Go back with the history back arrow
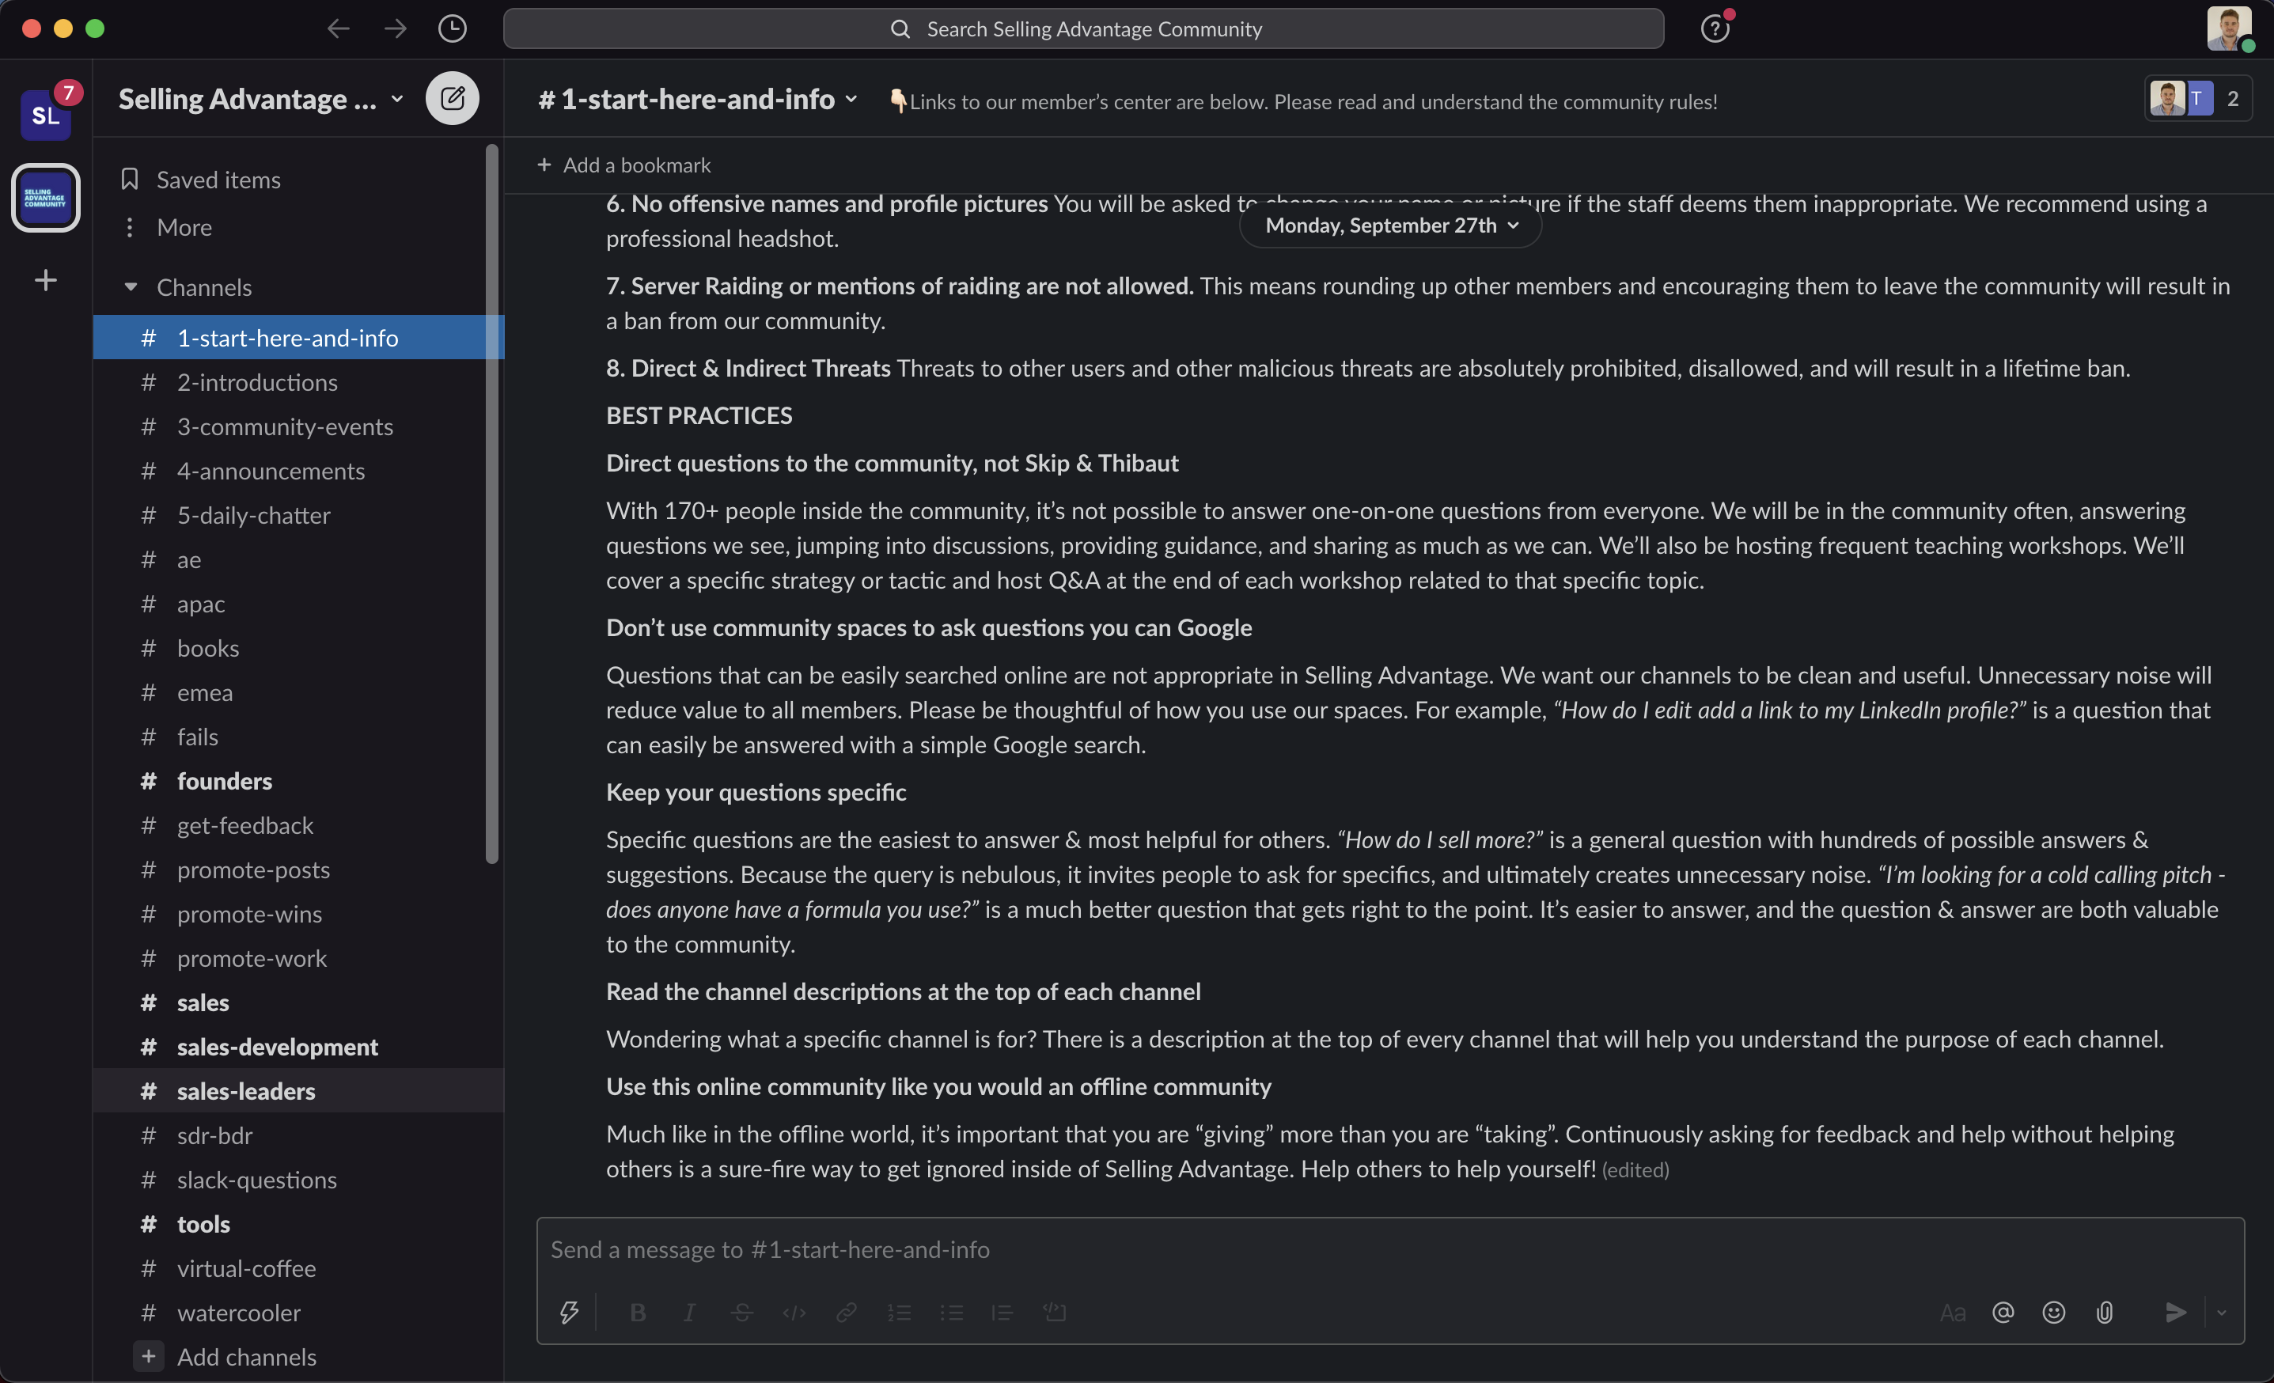The height and width of the screenshot is (1383, 2274). [338, 28]
